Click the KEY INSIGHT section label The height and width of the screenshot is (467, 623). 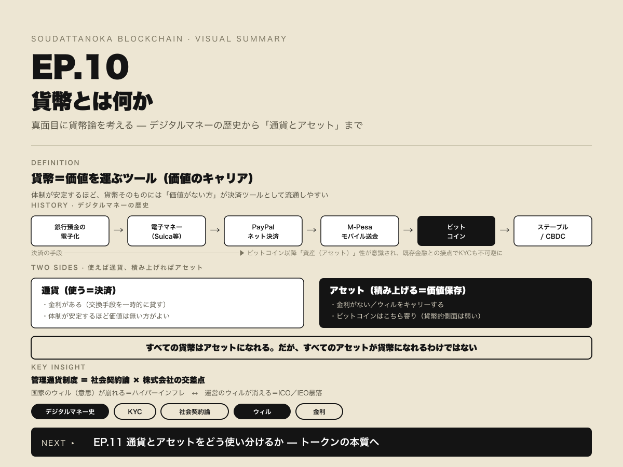(x=59, y=367)
